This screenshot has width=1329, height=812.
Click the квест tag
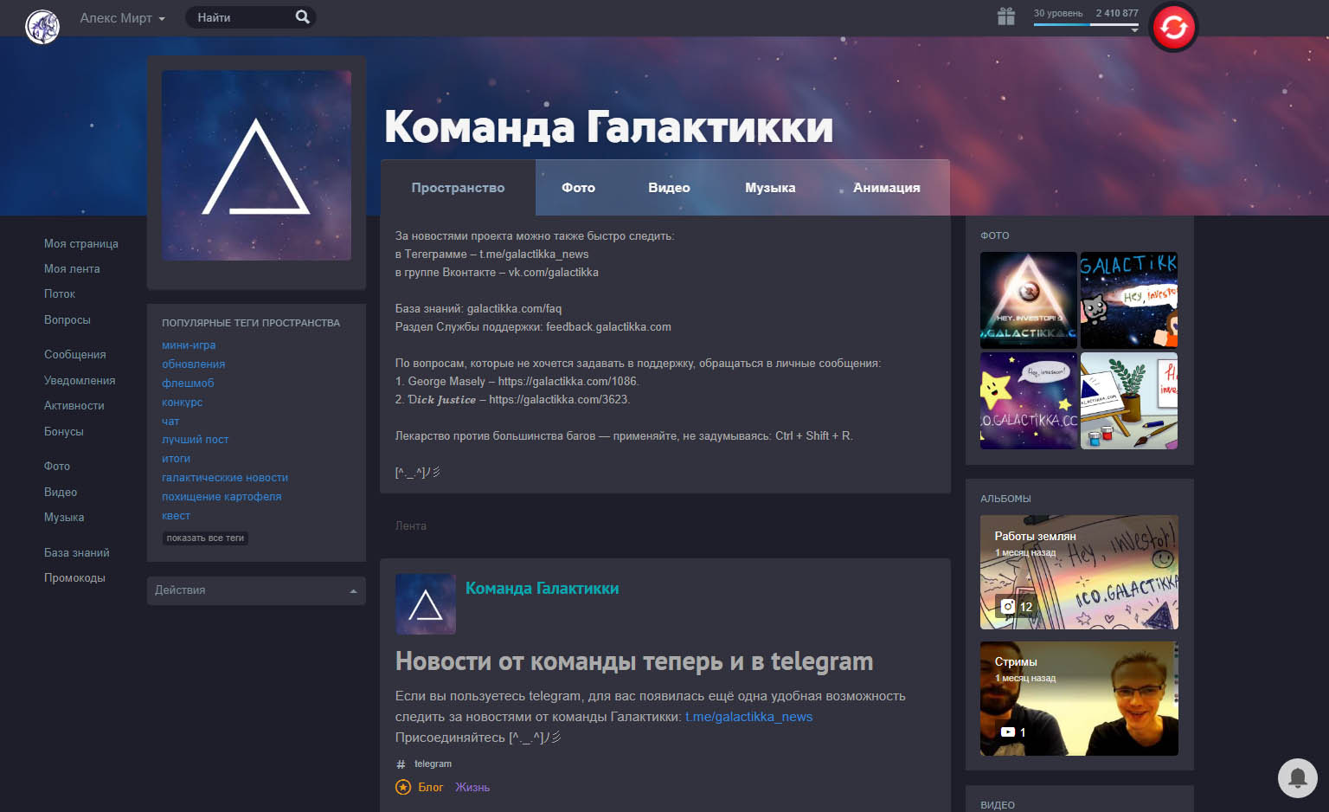click(176, 516)
